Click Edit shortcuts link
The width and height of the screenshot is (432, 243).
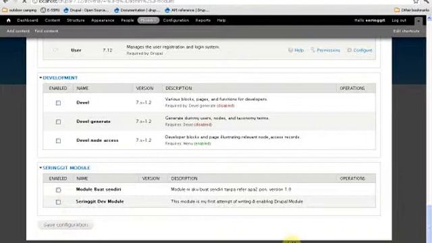pos(406,31)
